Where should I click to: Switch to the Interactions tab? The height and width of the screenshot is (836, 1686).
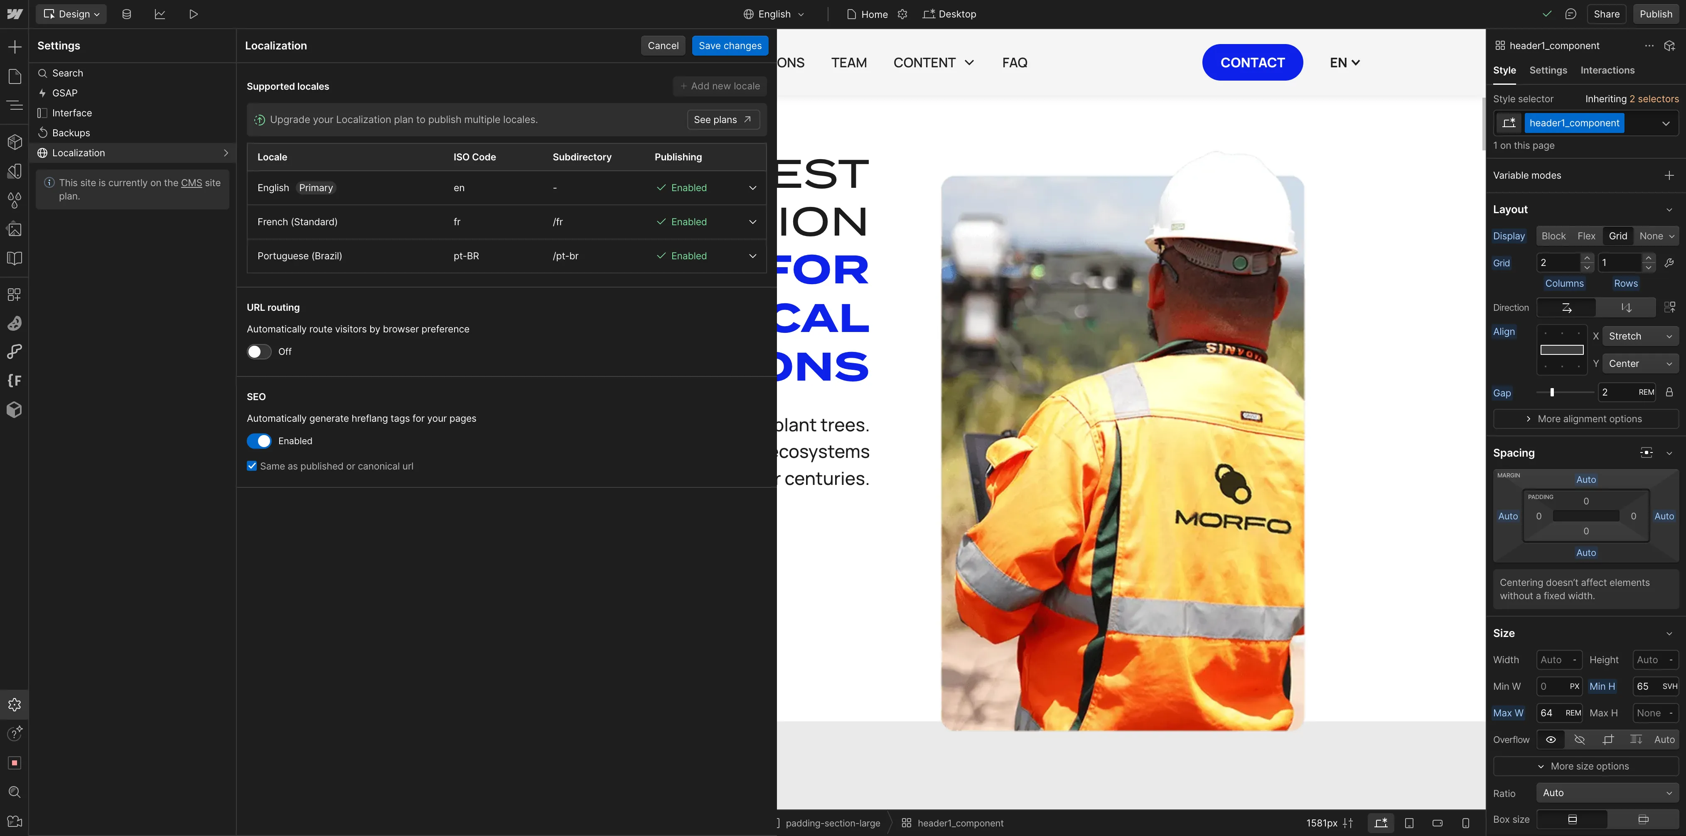tap(1607, 70)
